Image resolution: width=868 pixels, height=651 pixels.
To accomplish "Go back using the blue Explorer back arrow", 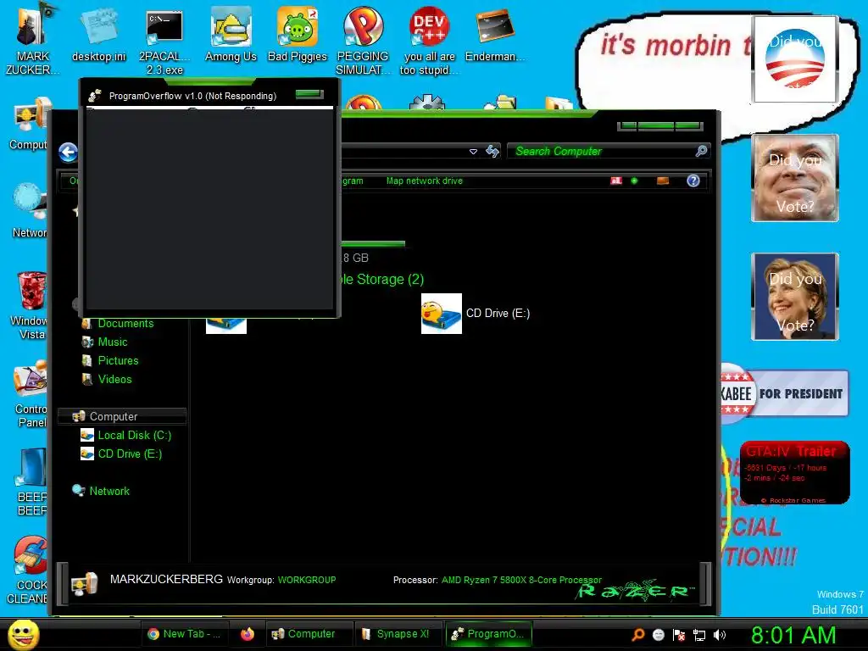I will pos(68,153).
